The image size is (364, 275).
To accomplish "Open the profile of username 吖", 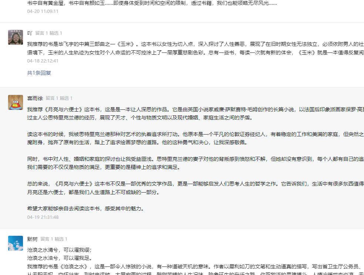I will [x=30, y=33].
